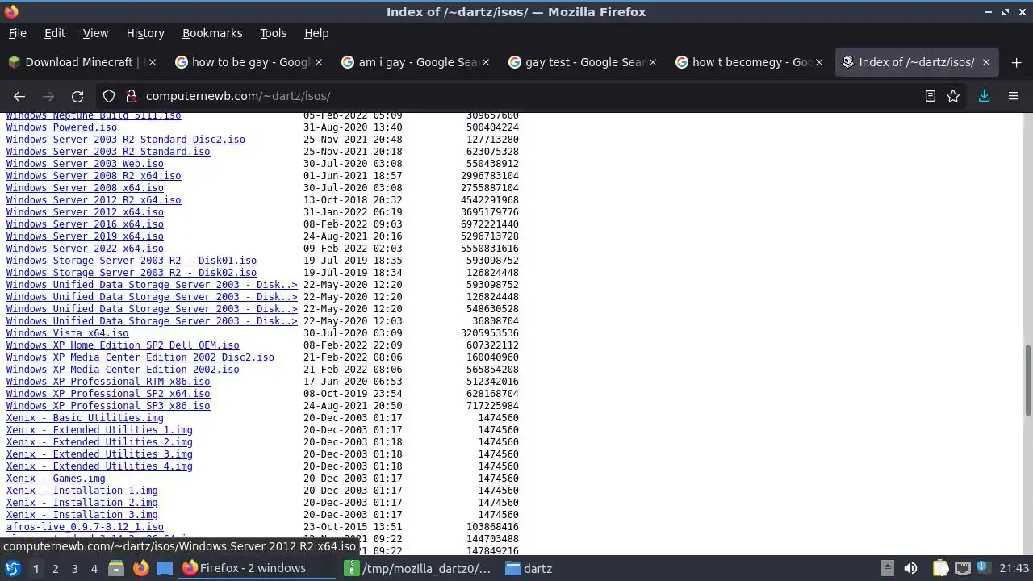Click removable media eject tray icon
The width and height of the screenshot is (1033, 581).
(887, 568)
